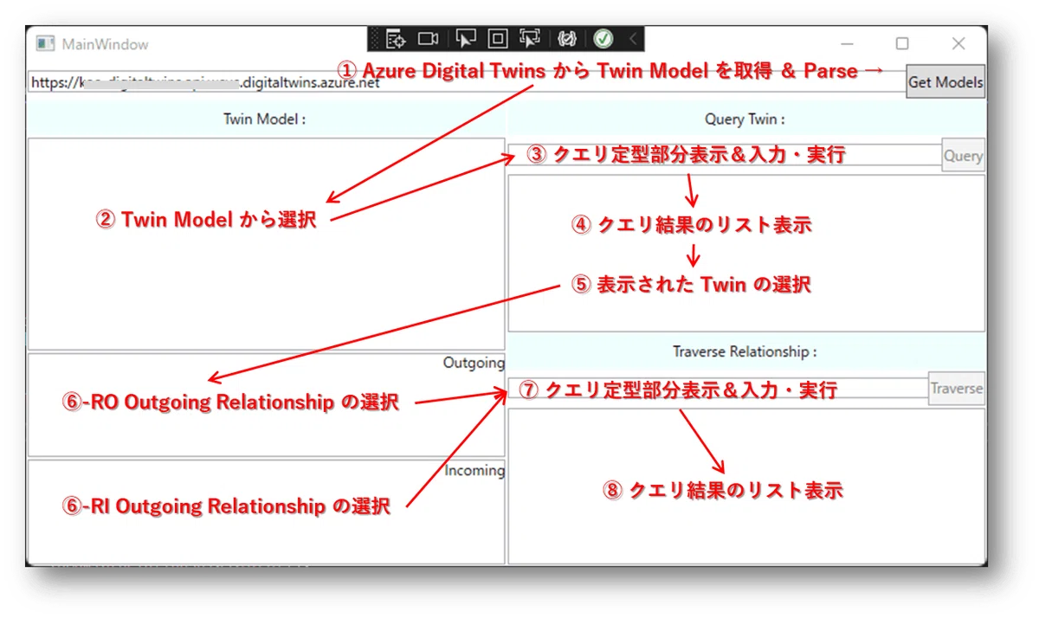
Task: Maximize the MainWindow window
Action: tap(902, 43)
